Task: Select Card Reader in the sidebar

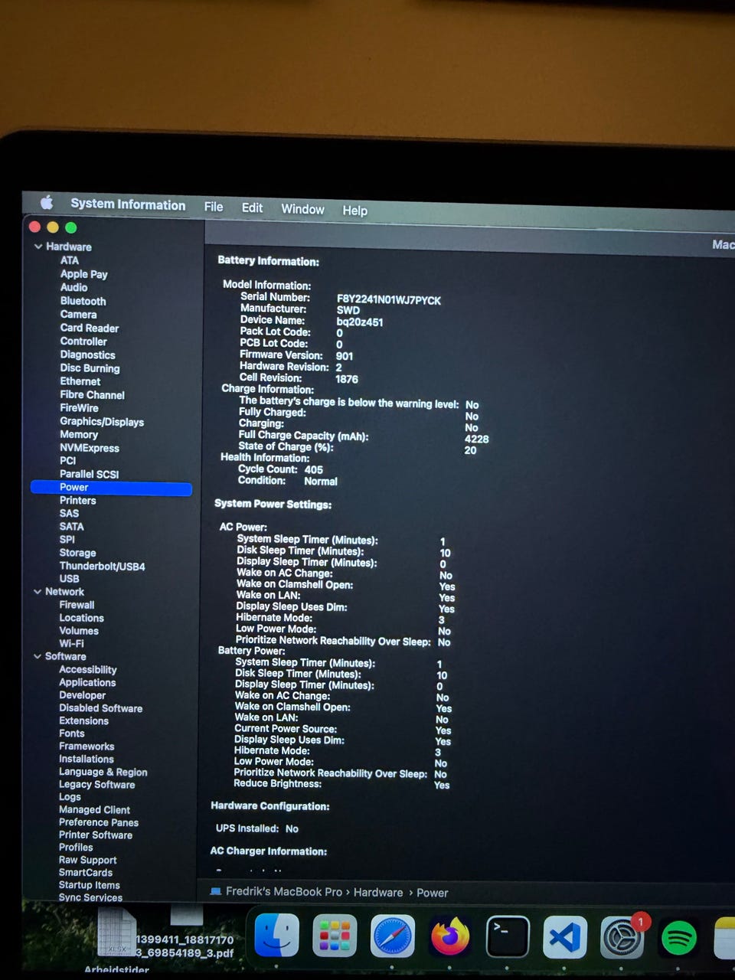Action: [90, 328]
